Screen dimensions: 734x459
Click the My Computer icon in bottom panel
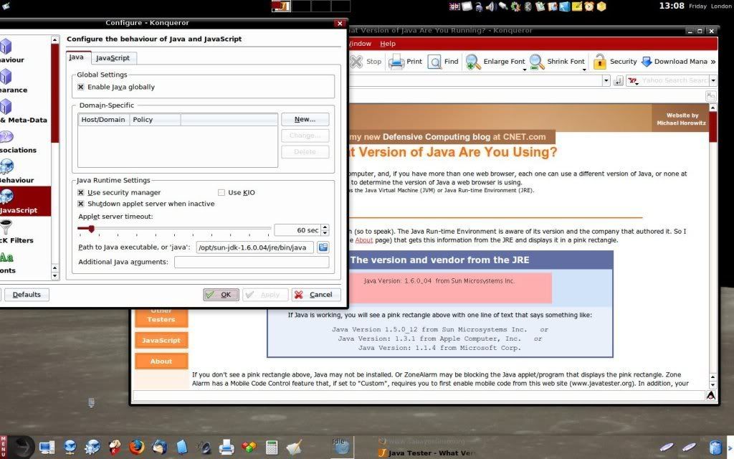pyautogui.click(x=47, y=448)
